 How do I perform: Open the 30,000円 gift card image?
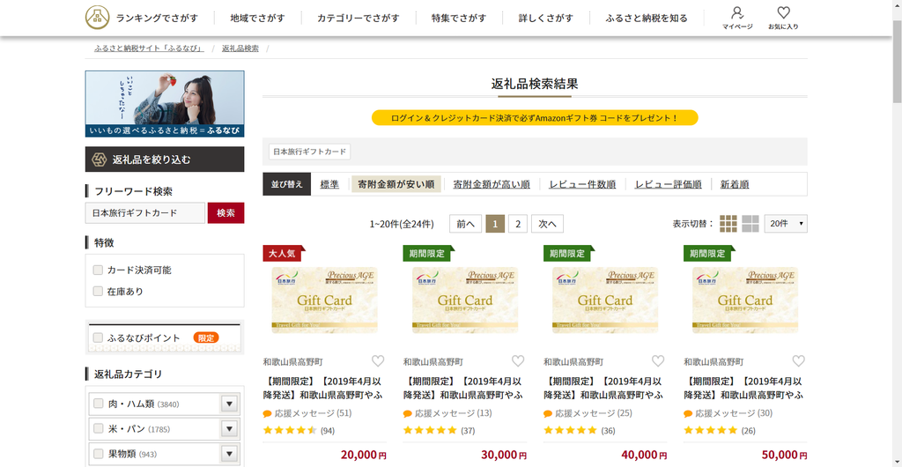pos(465,300)
